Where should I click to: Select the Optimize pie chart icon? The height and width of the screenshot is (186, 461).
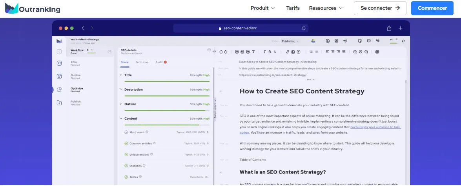pos(59,89)
